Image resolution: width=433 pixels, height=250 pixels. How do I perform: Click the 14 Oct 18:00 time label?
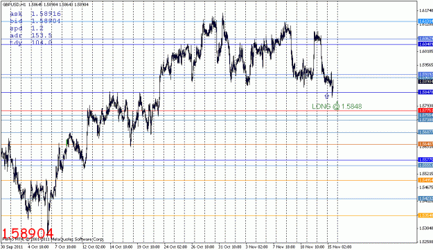tap(121, 247)
